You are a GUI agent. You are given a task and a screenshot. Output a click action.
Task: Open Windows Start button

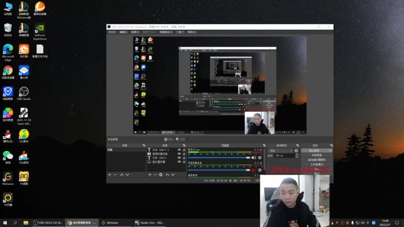(5, 222)
